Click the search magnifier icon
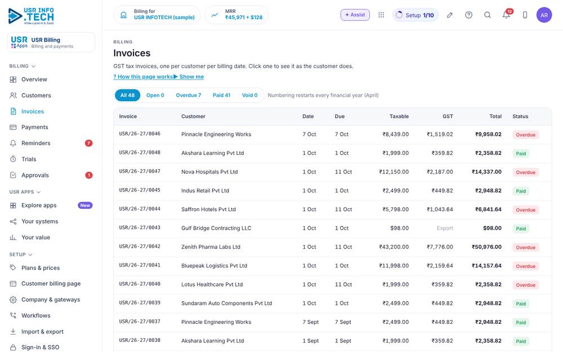563x352 pixels. pyautogui.click(x=487, y=15)
